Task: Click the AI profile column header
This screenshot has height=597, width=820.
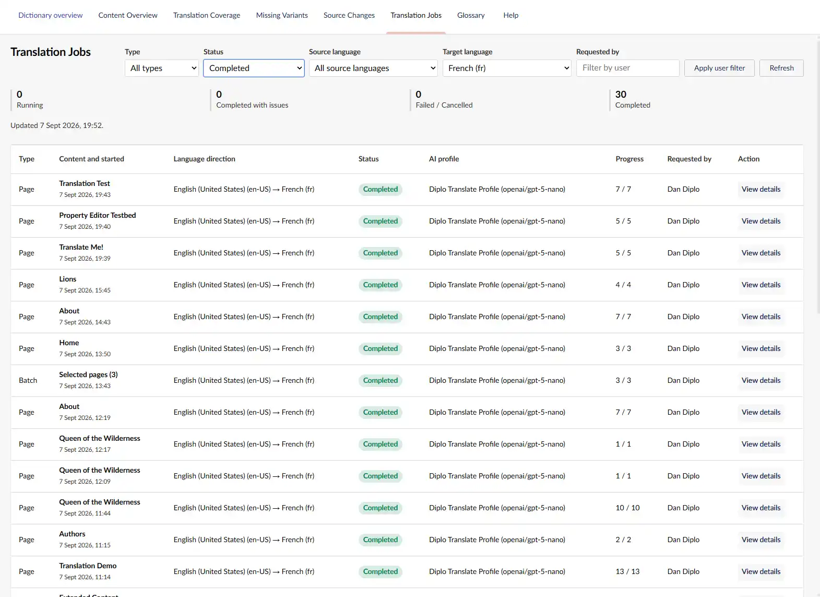Action: click(x=444, y=159)
